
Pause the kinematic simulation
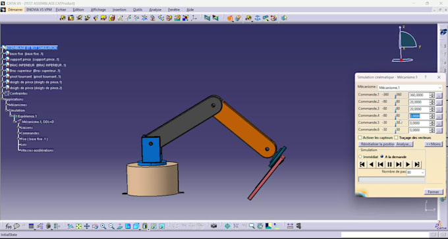coord(389,165)
